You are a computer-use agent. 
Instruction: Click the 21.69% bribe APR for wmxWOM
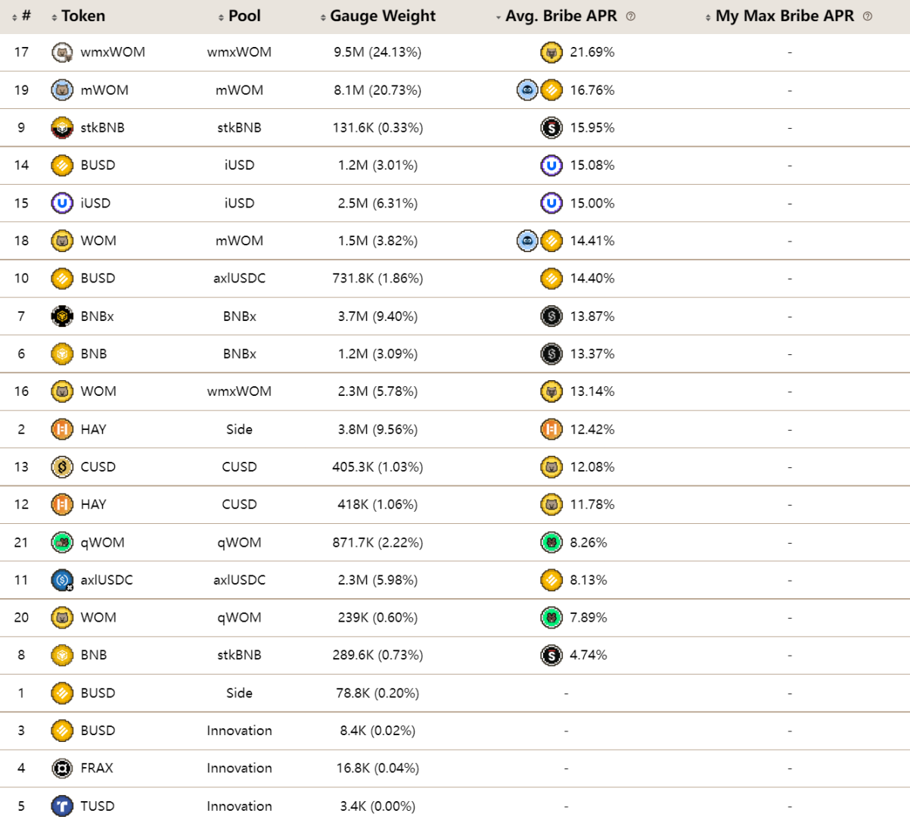point(592,52)
